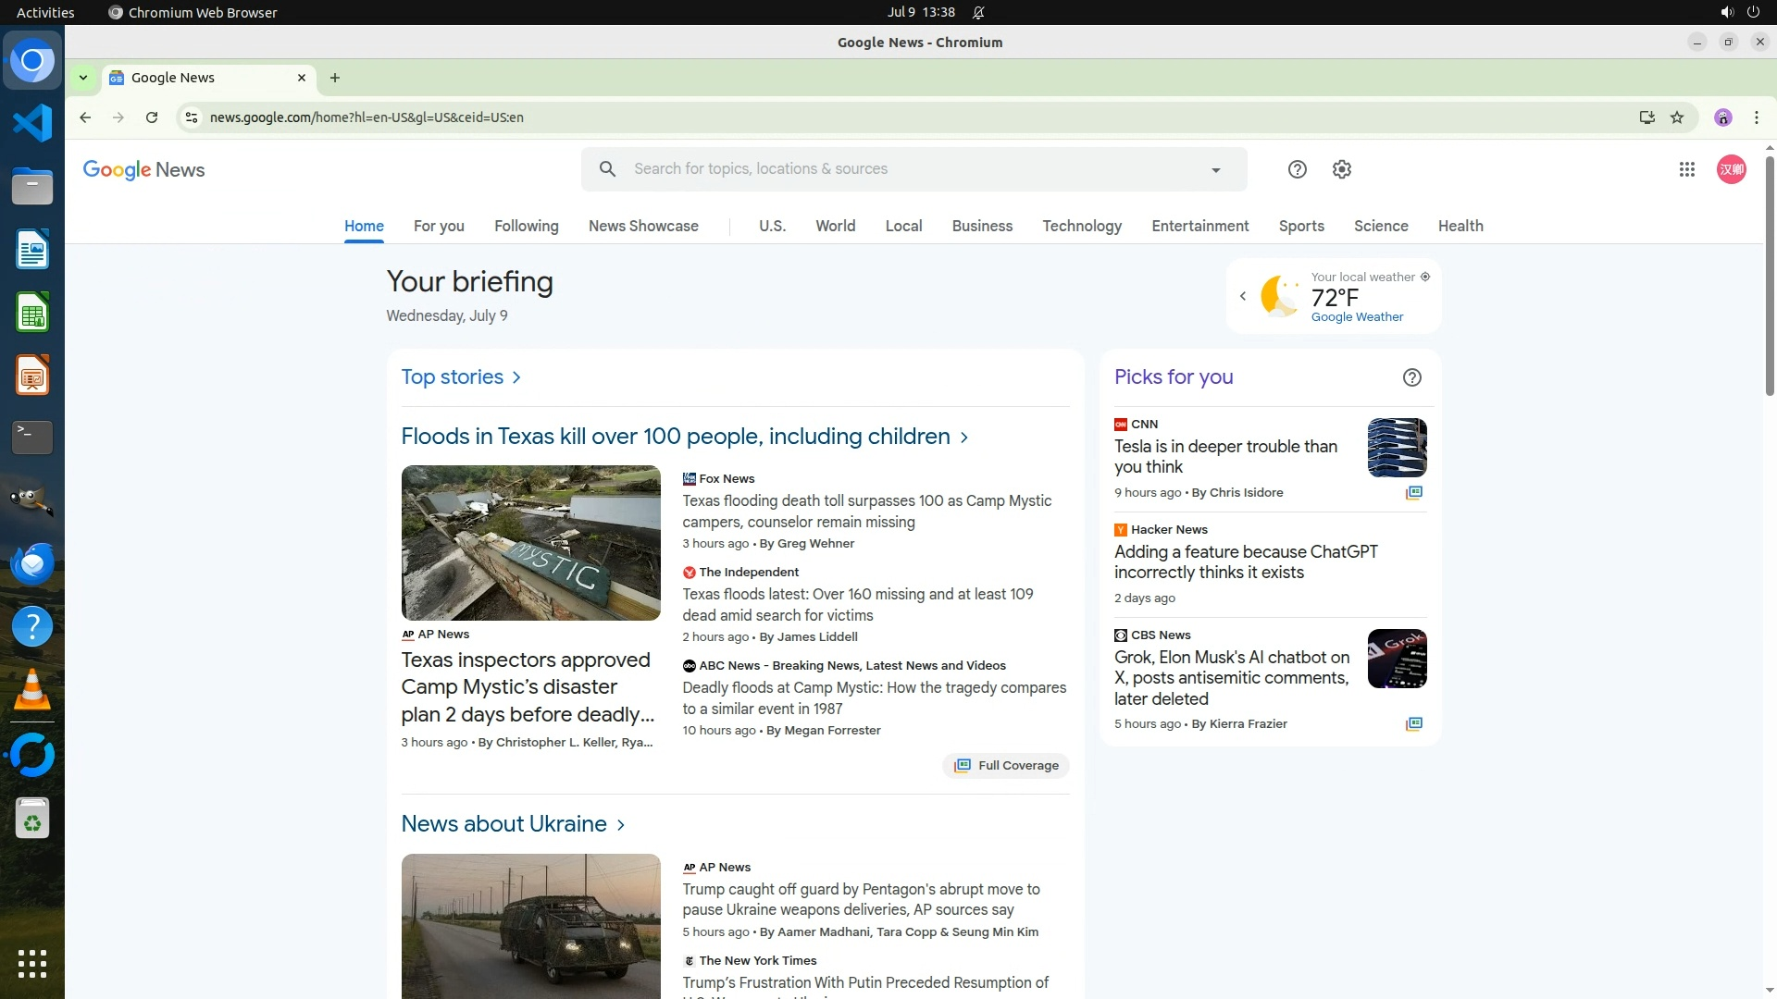Click the page vertical scrollbar

click(1770, 277)
